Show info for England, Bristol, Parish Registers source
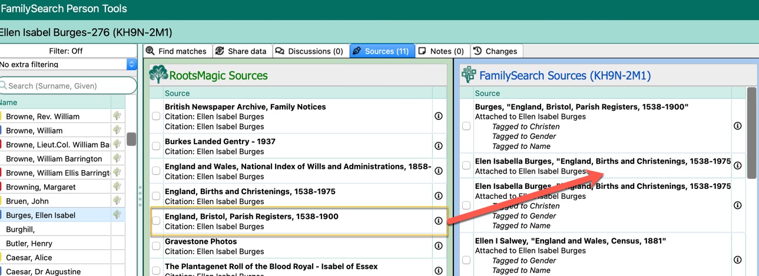Screen dimensions: 759x276 [438, 221]
